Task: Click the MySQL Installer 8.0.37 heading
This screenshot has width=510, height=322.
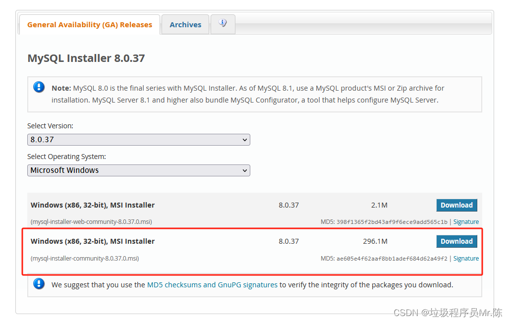Action: click(86, 58)
